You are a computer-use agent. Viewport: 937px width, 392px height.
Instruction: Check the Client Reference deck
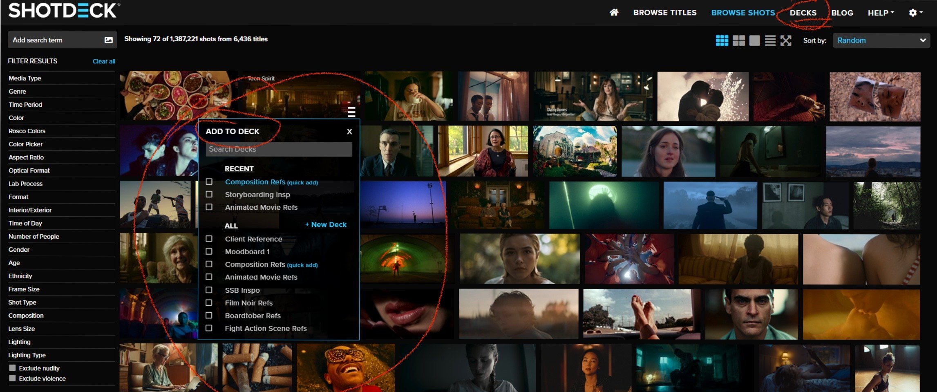click(209, 239)
